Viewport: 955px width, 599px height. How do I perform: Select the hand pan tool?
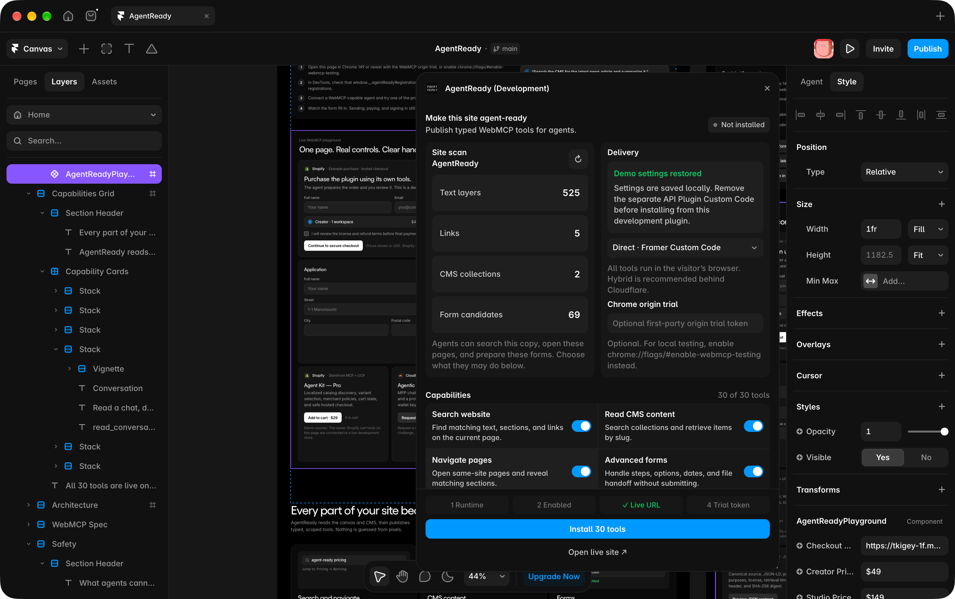(402, 576)
